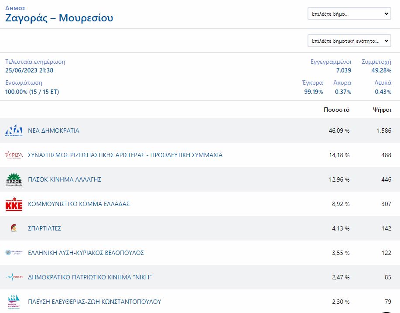The height and width of the screenshot is (313, 400).
Task: Click the Πλεύση Ελευθερίας sailboat logo
Action: point(14,302)
